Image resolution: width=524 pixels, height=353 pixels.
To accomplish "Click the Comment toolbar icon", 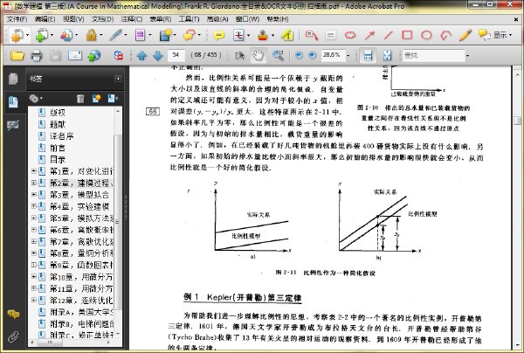I will click(x=190, y=35).
